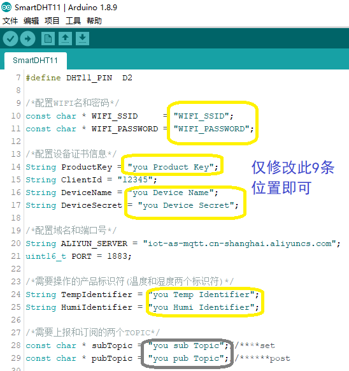Image resolution: width=349 pixels, height=371 pixels.
Task: Click the ALIYUN_SERVER variable name
Action: coord(94,244)
